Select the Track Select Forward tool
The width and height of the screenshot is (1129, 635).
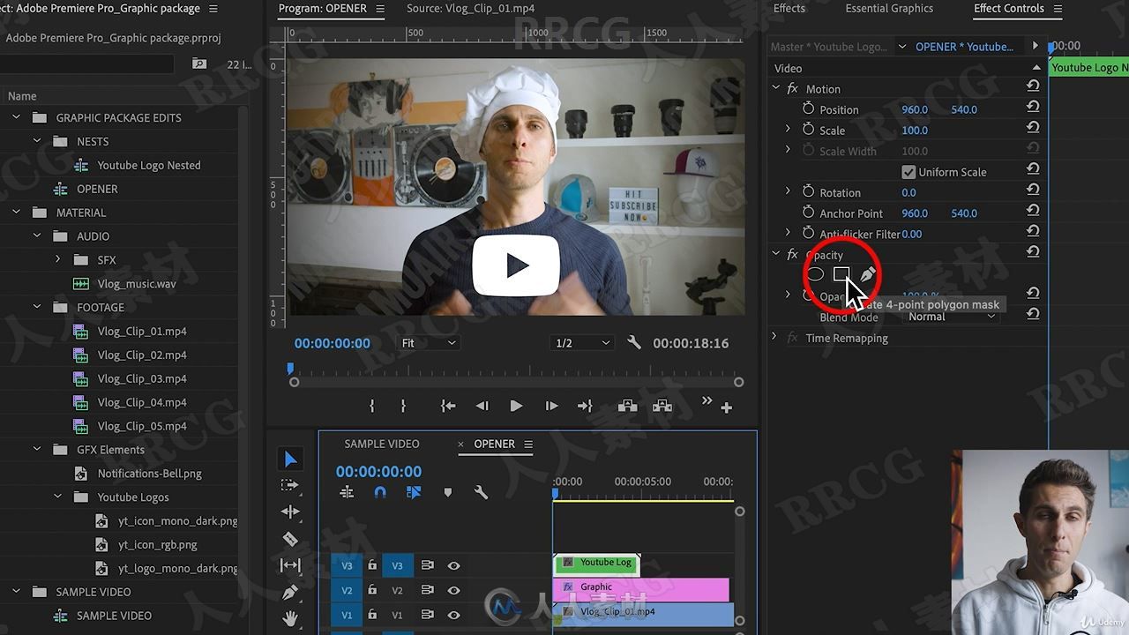[x=290, y=485]
